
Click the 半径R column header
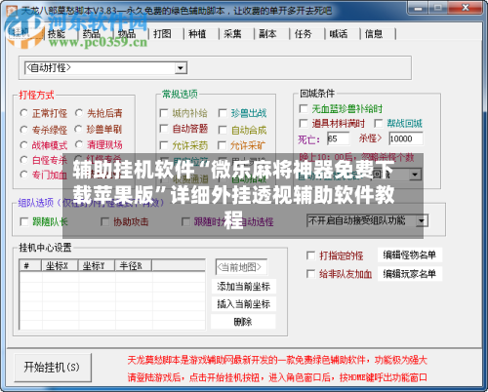click(x=133, y=265)
